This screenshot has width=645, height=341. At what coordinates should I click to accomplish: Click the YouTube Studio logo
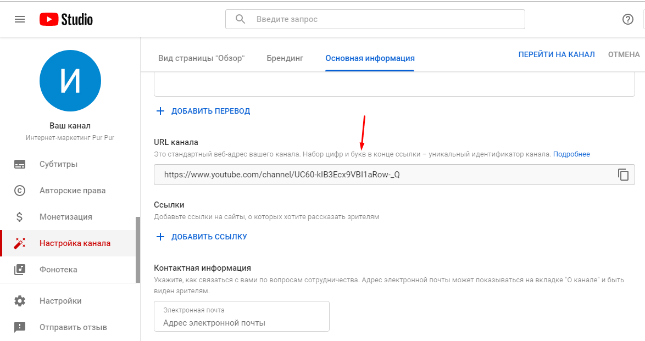(65, 19)
